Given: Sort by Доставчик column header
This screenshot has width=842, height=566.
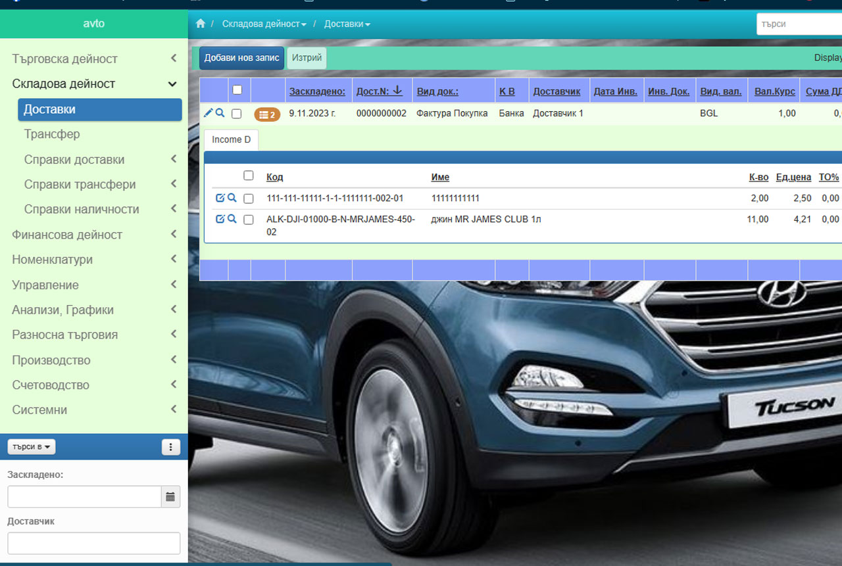Looking at the screenshot, I should tap(557, 91).
